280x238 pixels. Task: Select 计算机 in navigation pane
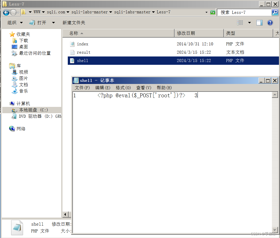[23, 104]
